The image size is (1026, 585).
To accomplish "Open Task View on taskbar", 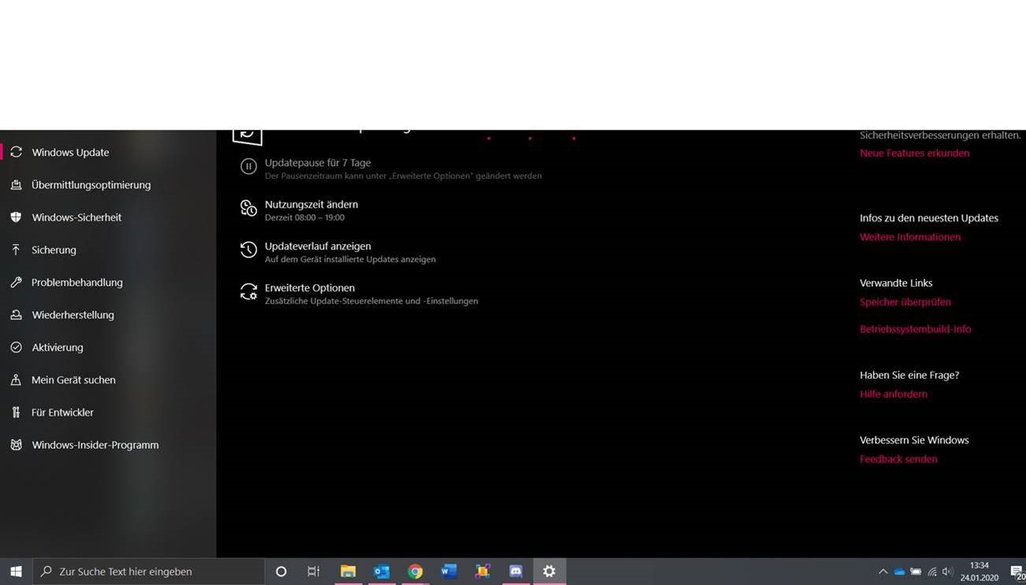I will pos(313,572).
